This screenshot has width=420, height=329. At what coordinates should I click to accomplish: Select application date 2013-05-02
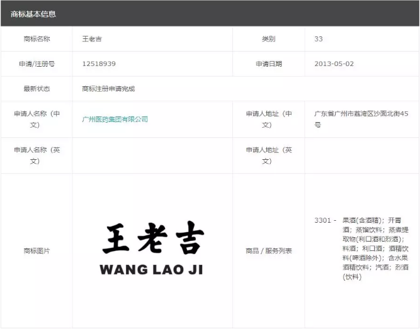tap(334, 64)
